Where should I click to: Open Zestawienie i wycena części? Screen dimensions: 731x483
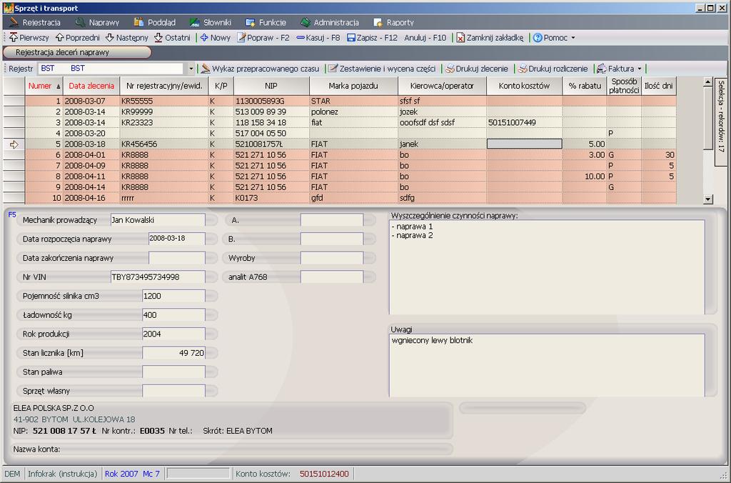pyautogui.click(x=382, y=69)
